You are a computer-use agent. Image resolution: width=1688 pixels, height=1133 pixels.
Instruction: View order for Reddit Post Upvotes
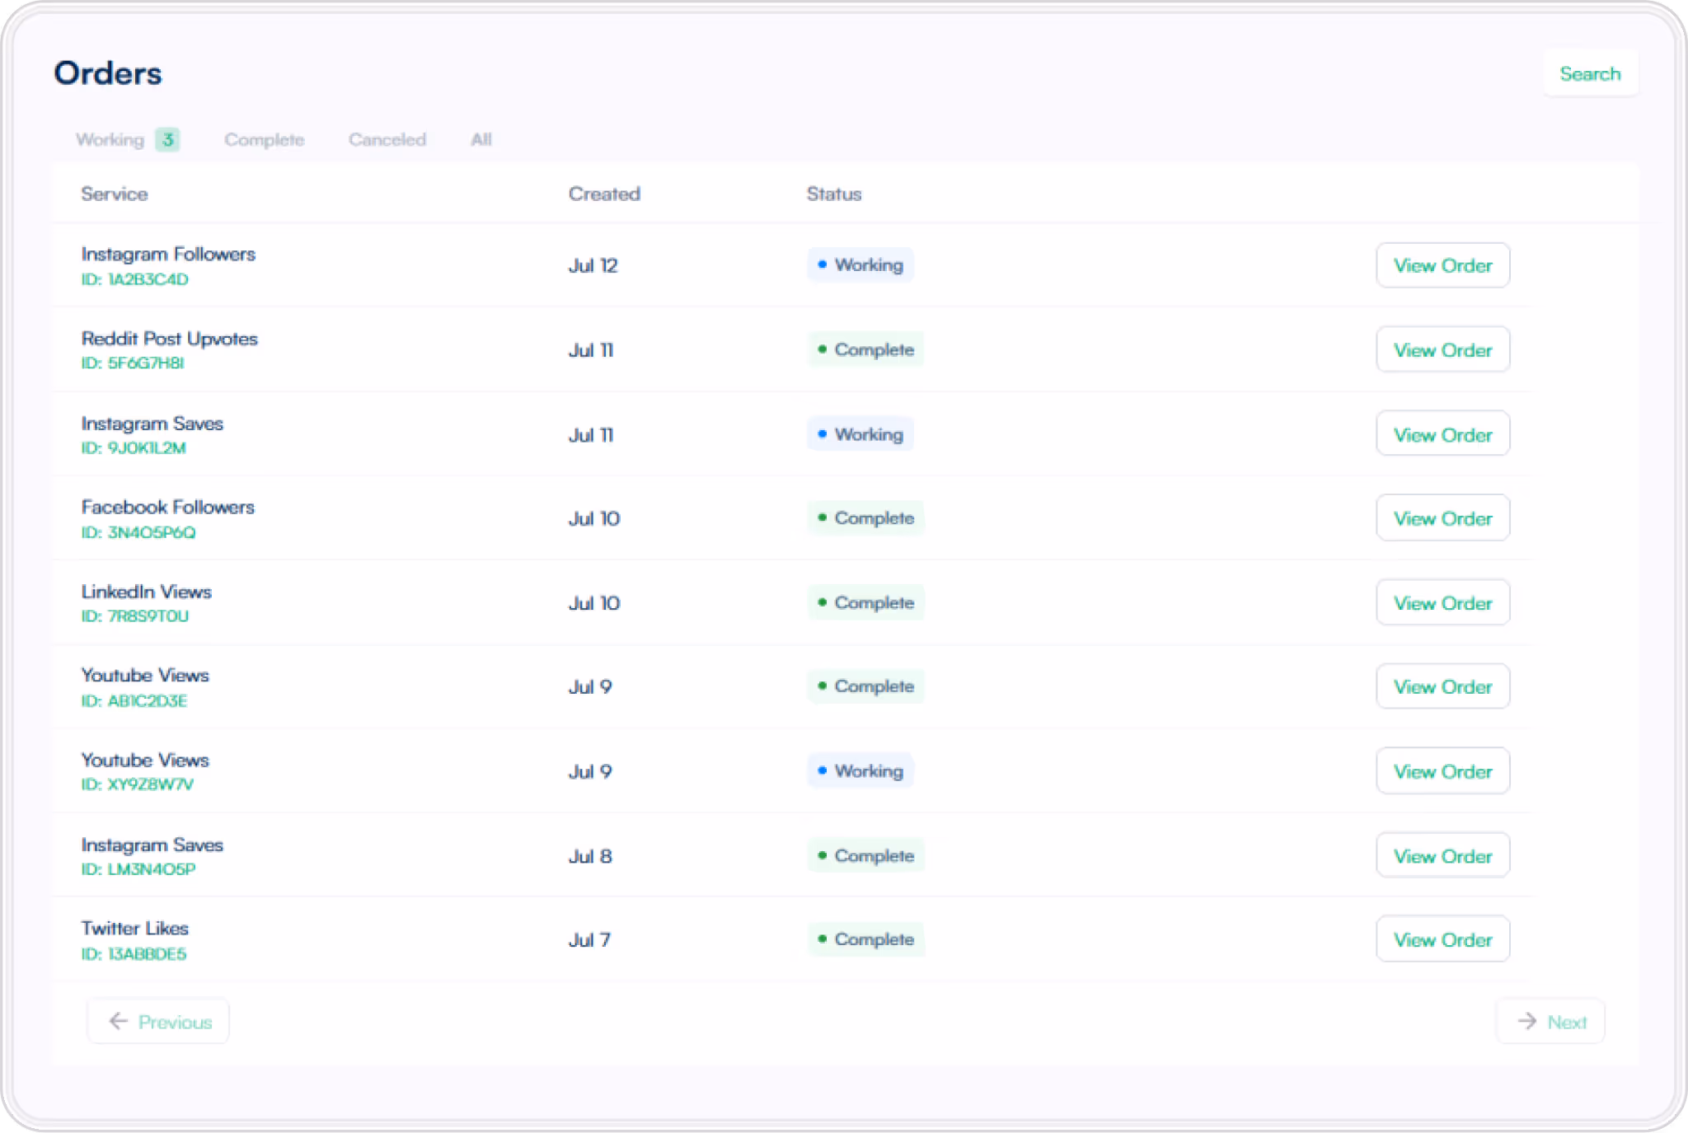(x=1442, y=350)
